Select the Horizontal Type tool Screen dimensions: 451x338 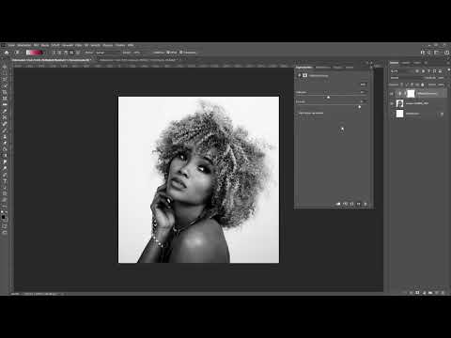click(5, 181)
